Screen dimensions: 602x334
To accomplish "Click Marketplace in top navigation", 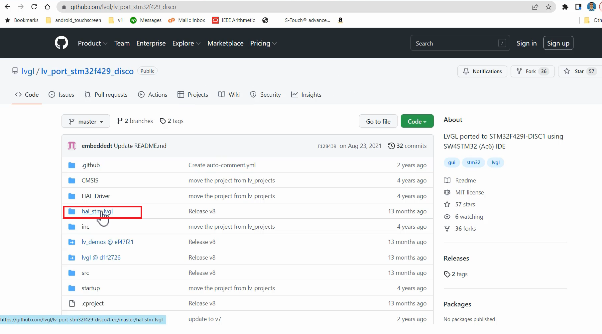I will (x=225, y=43).
